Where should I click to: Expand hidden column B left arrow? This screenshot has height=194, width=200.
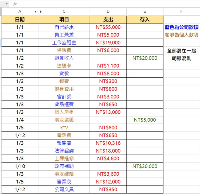pos(35,12)
